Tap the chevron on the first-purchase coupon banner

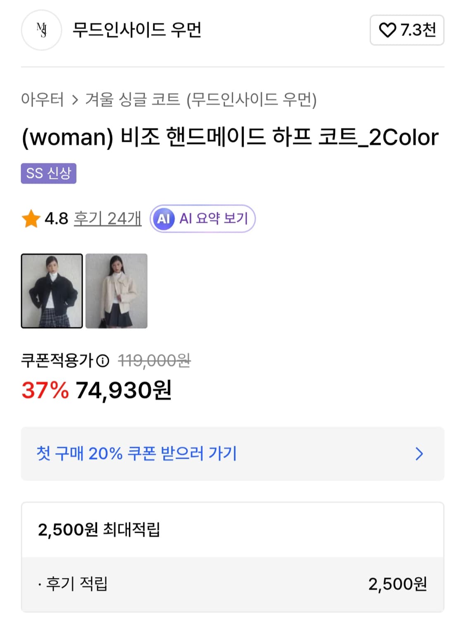click(x=420, y=455)
